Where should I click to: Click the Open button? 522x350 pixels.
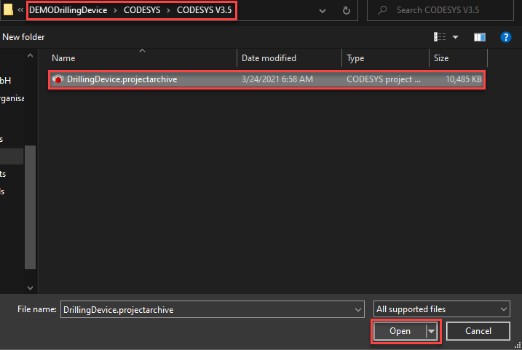pos(400,331)
